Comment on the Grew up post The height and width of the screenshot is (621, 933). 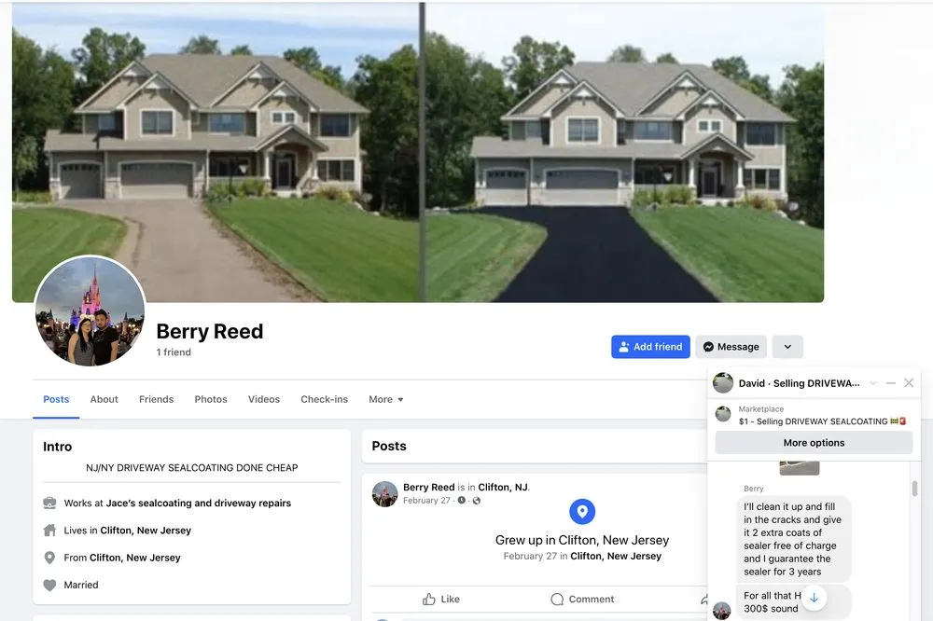(x=582, y=599)
